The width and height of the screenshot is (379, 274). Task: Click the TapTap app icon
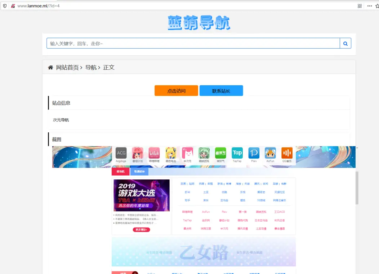click(x=237, y=153)
